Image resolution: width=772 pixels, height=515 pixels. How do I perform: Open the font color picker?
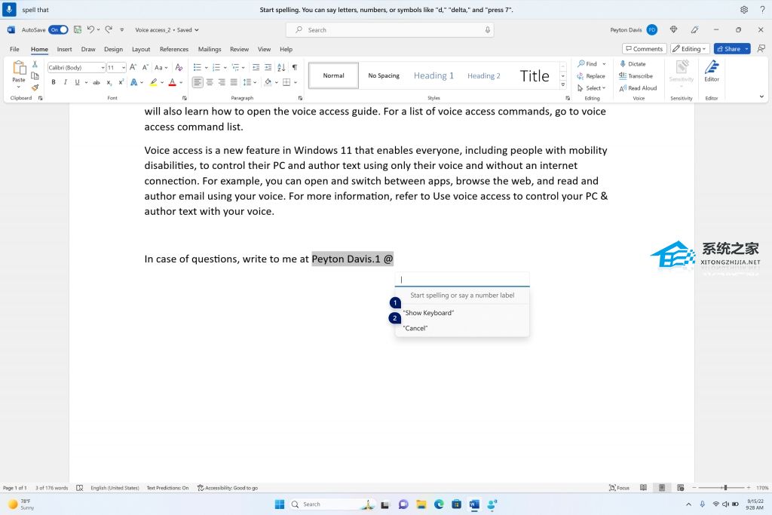179,82
